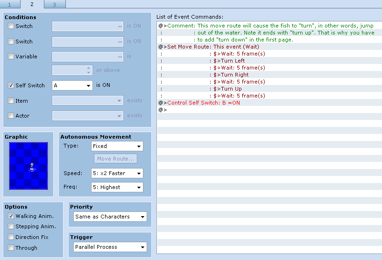Open the Freq dropdown showing Highest
Viewport: 382px width, 260px height.
[x=117, y=187]
